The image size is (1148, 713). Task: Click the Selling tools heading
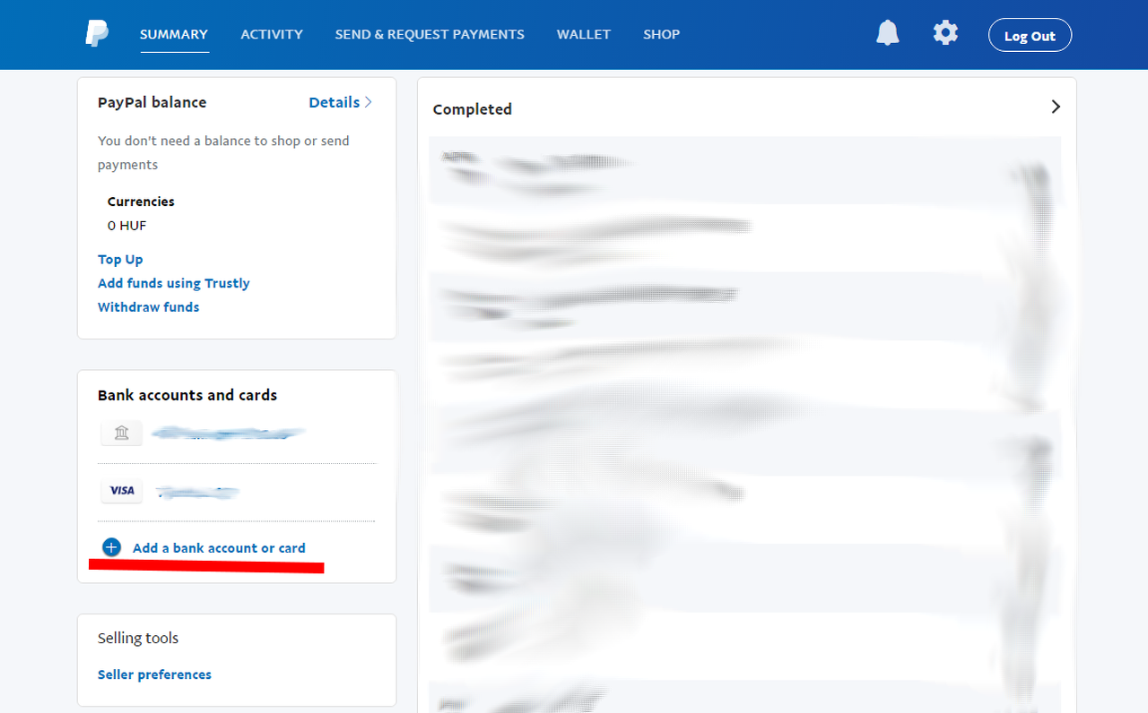[138, 638]
